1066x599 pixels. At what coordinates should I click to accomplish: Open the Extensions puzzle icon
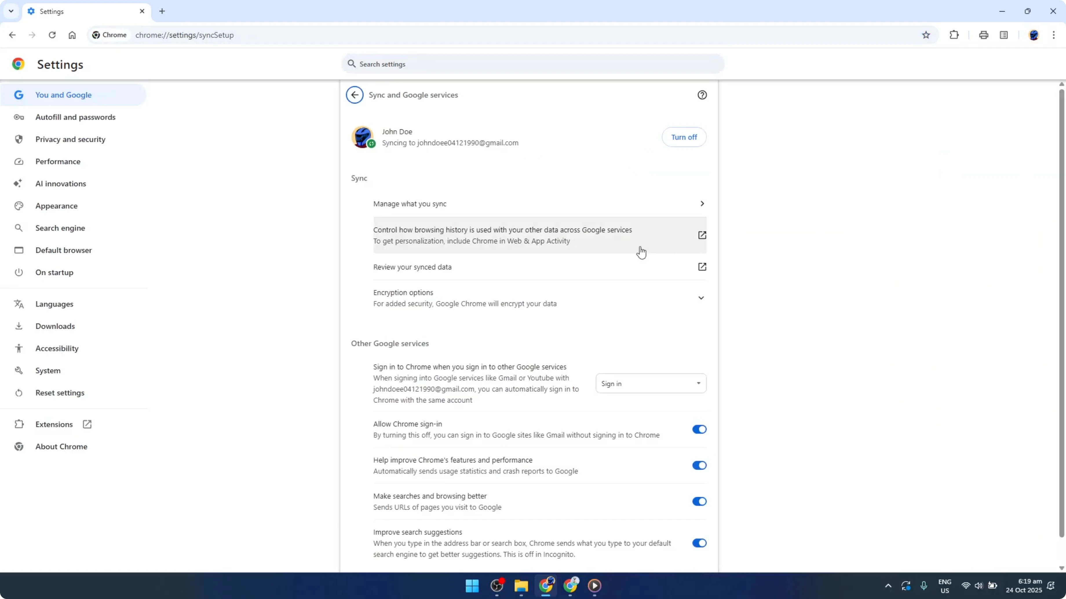tap(954, 35)
